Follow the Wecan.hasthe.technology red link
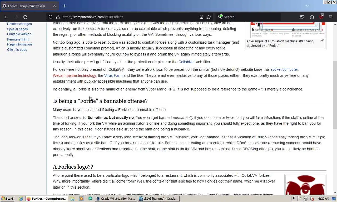The width and height of the screenshot is (337, 202). (74, 75)
